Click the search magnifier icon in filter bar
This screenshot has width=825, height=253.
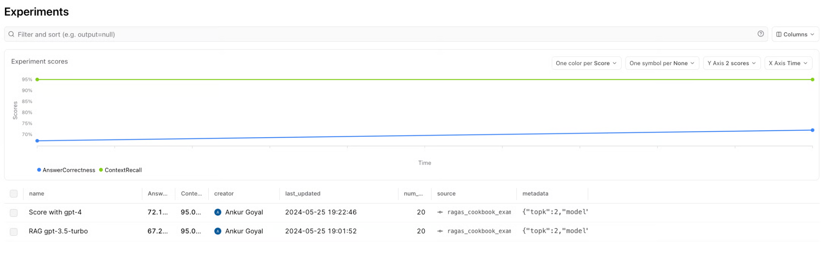[11, 34]
